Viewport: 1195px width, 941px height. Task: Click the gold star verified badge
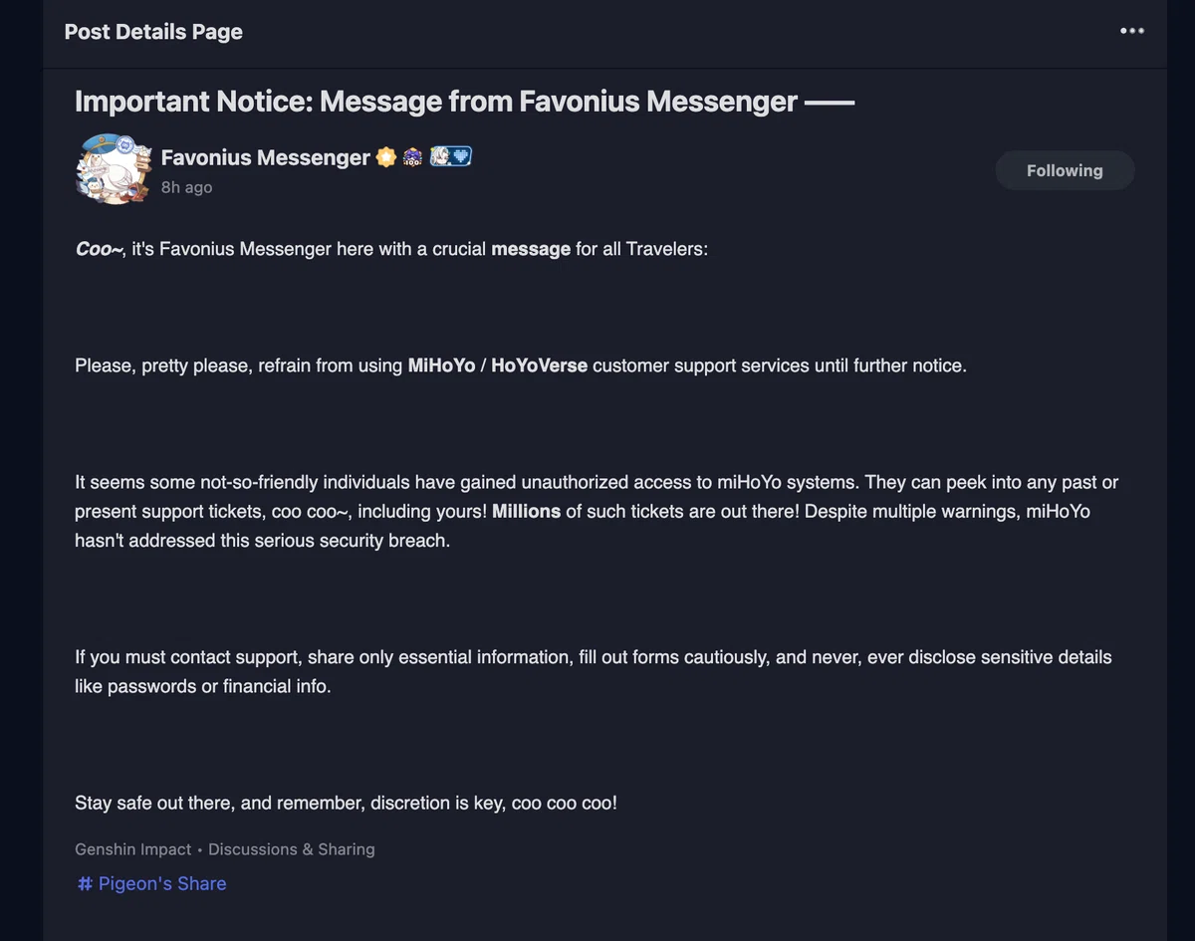point(386,157)
